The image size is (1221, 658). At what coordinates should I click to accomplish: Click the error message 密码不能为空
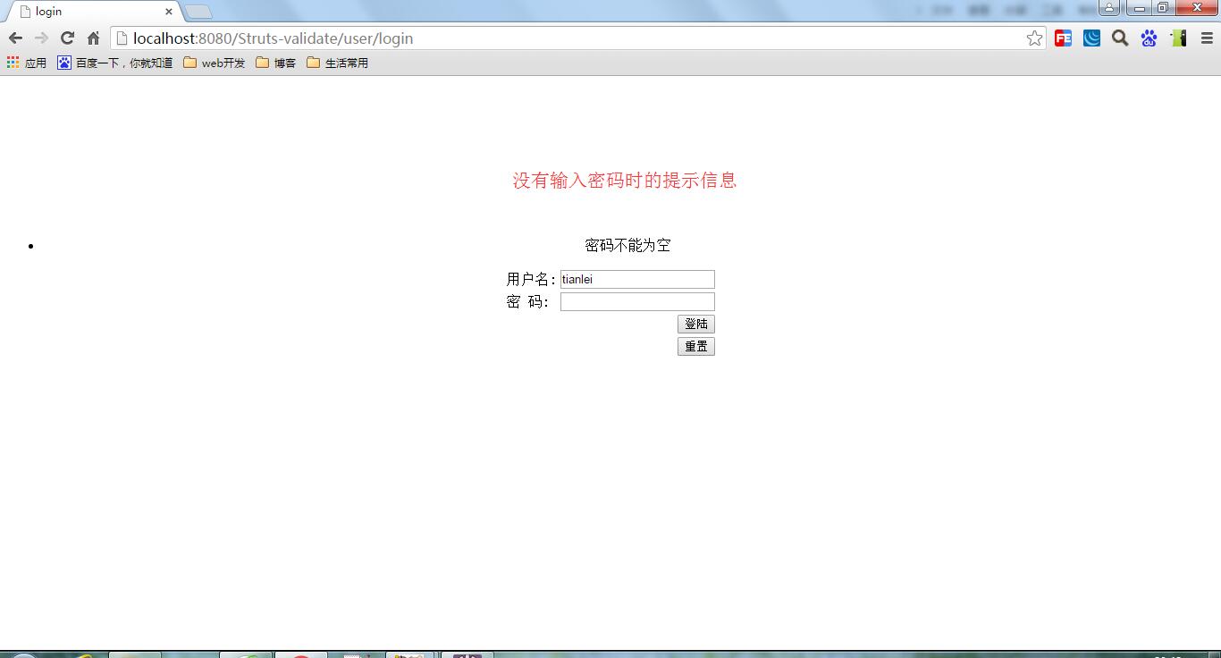point(627,245)
